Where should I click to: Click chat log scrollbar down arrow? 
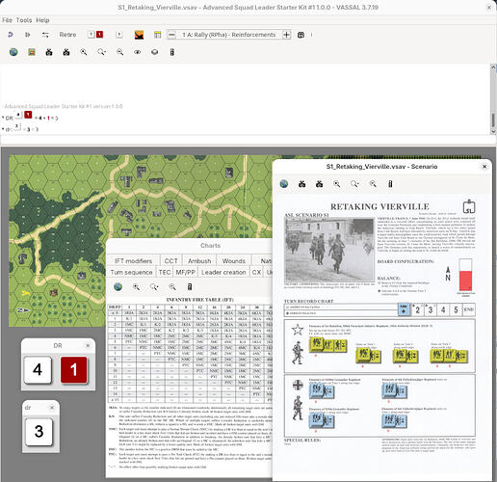tap(493, 131)
